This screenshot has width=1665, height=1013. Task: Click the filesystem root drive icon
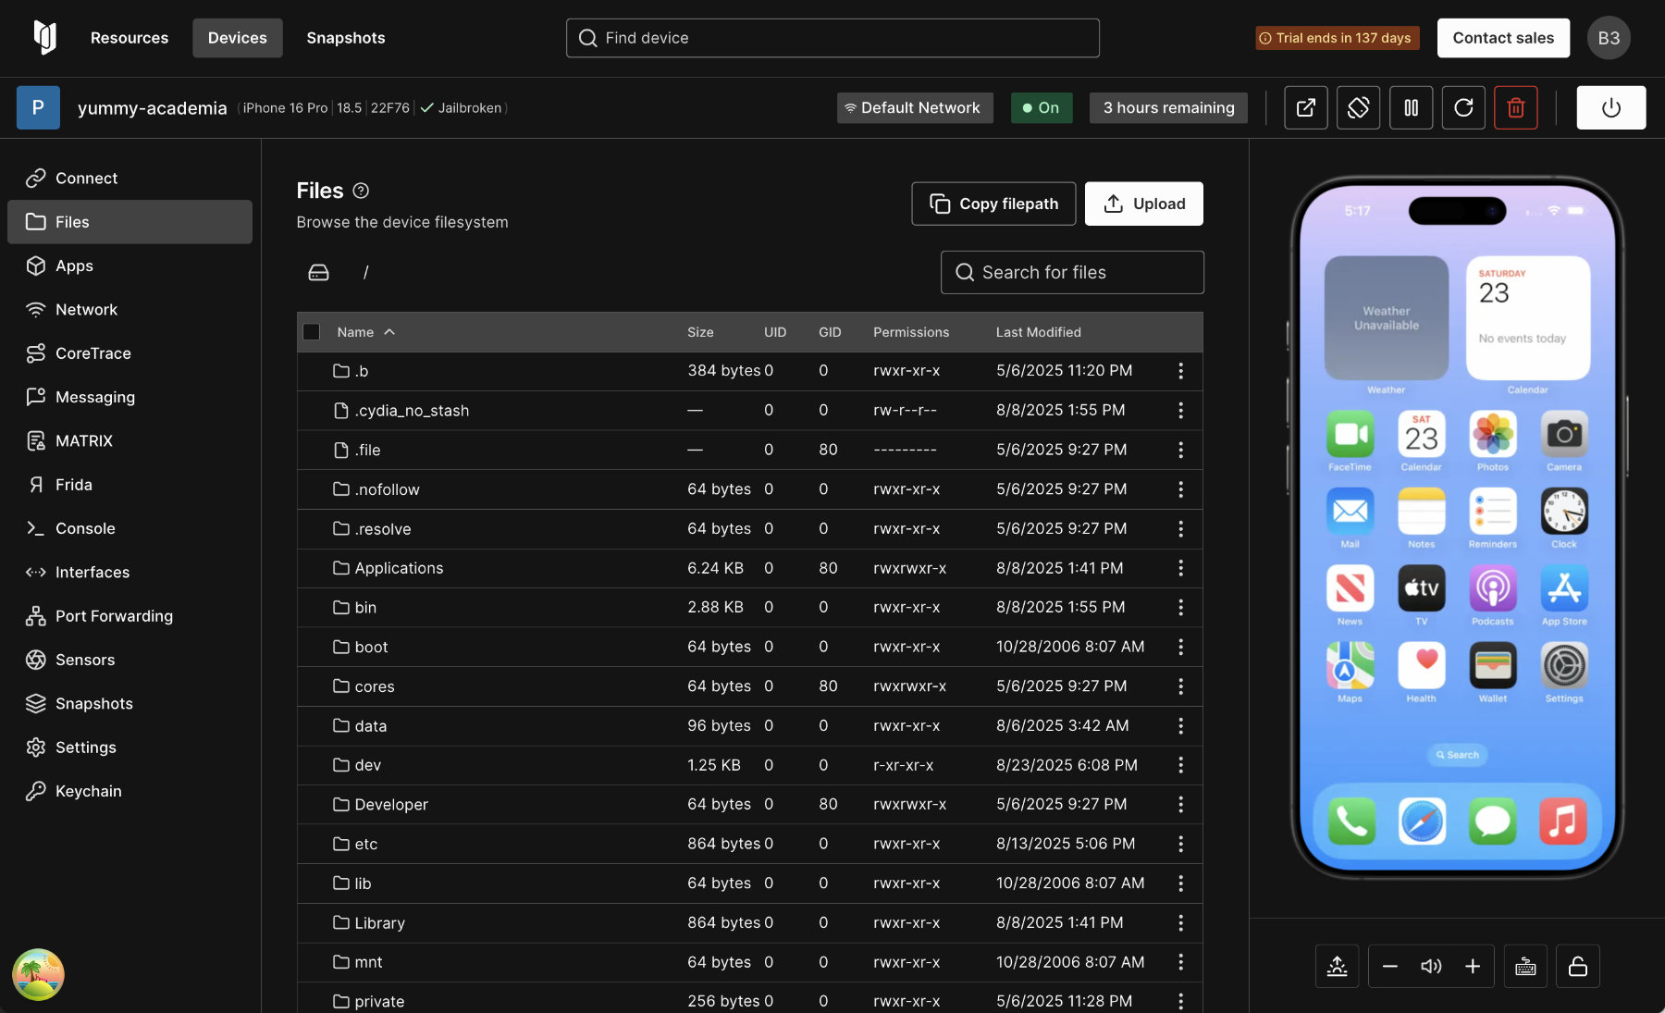[x=318, y=273]
